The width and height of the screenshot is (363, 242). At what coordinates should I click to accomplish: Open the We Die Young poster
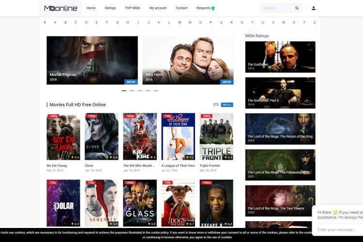[63, 136]
